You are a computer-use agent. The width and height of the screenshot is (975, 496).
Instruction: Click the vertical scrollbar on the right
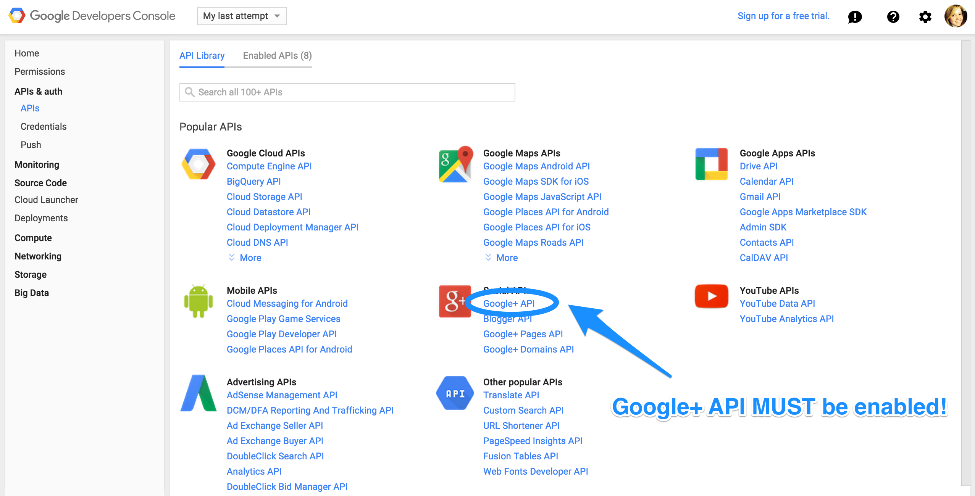(x=966, y=263)
